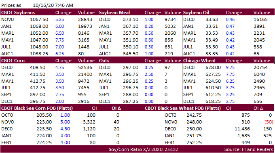Click Black Sea wheat NOV0 OI change (50)

click(x=269, y=122)
